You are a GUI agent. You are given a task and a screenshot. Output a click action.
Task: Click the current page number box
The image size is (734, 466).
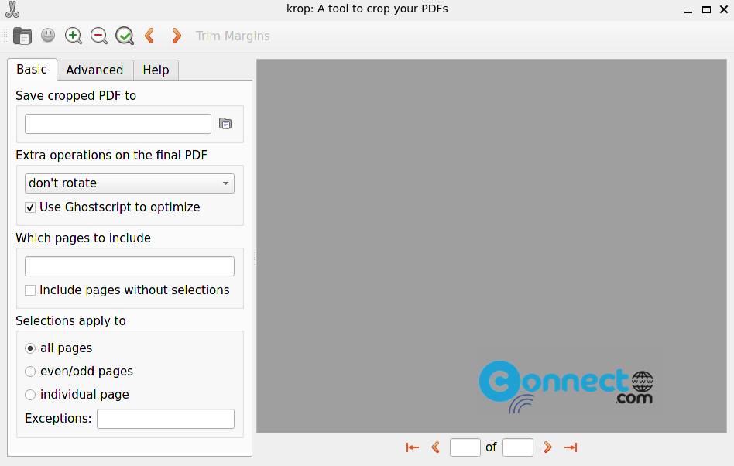465,447
